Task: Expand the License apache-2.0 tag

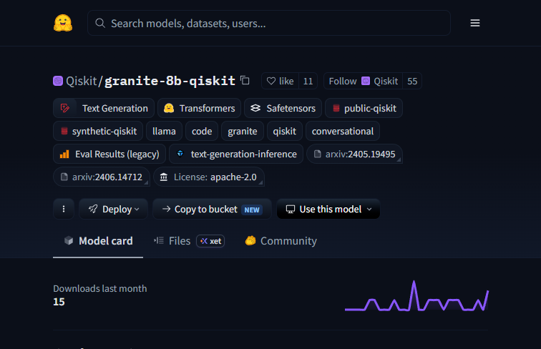Action: point(209,177)
